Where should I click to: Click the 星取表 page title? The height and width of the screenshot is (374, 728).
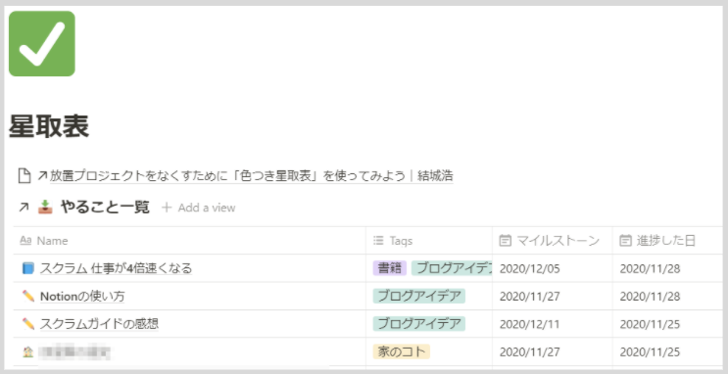tap(49, 126)
